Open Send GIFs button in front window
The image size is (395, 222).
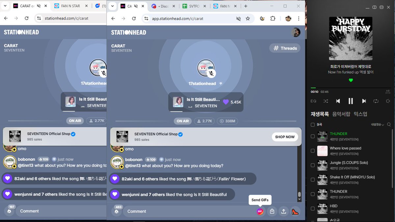coord(260,211)
